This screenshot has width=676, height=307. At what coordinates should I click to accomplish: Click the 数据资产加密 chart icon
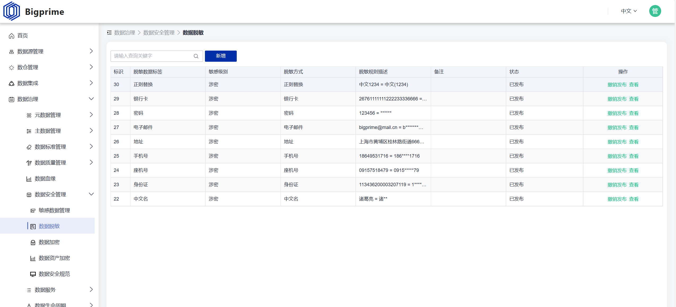[x=33, y=258]
